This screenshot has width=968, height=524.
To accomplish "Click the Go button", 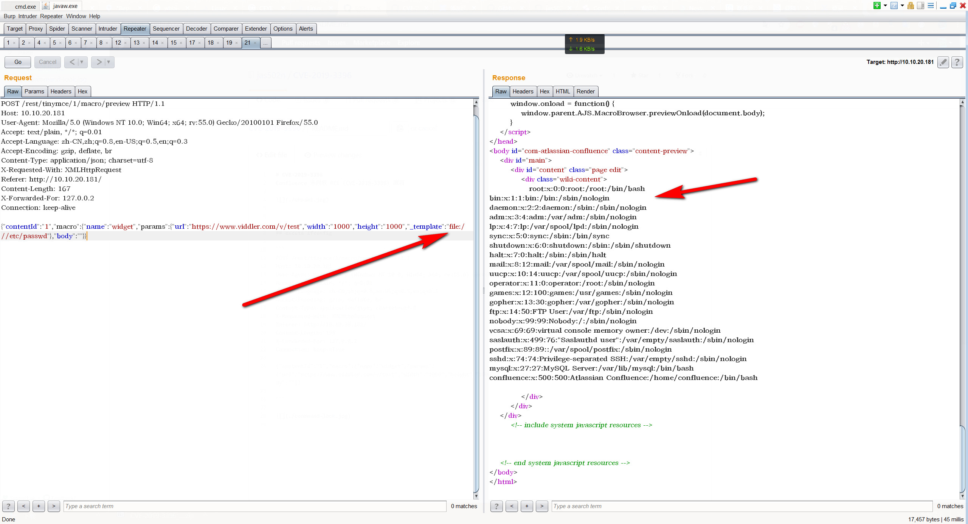I will coord(18,62).
